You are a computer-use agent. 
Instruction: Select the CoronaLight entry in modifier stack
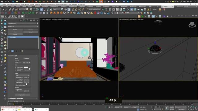pyautogui.click(x=23, y=37)
